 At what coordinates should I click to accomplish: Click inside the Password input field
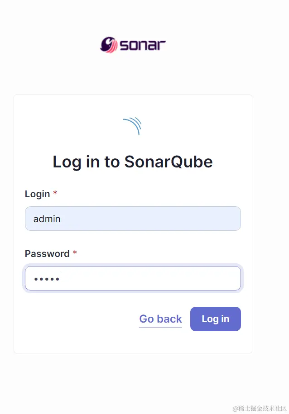click(133, 278)
